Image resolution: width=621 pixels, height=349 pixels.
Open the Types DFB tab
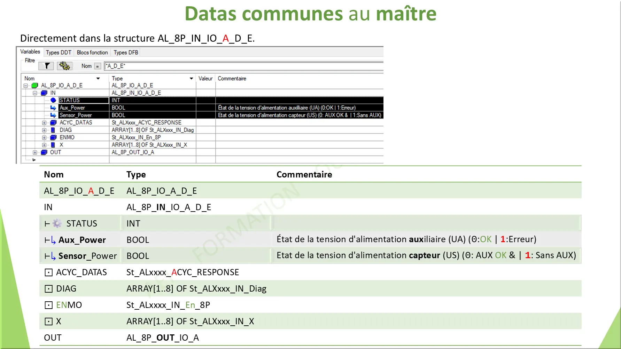(126, 53)
